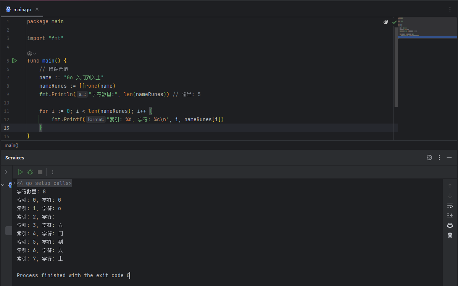Print the console output
Viewport: 458px width, 286px height.
450,225
